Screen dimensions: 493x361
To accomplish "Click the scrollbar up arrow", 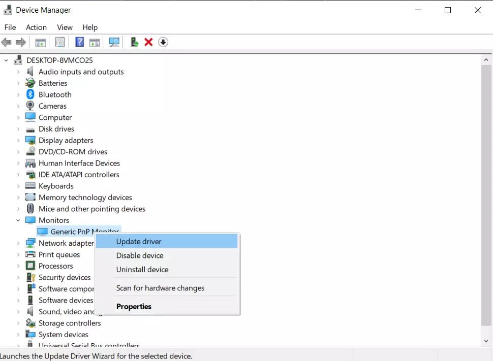I will (x=486, y=60).
